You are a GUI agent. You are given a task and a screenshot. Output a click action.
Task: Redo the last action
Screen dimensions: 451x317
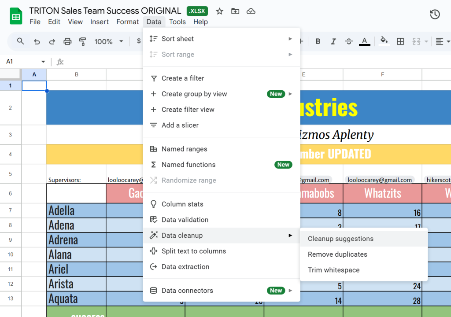point(52,42)
